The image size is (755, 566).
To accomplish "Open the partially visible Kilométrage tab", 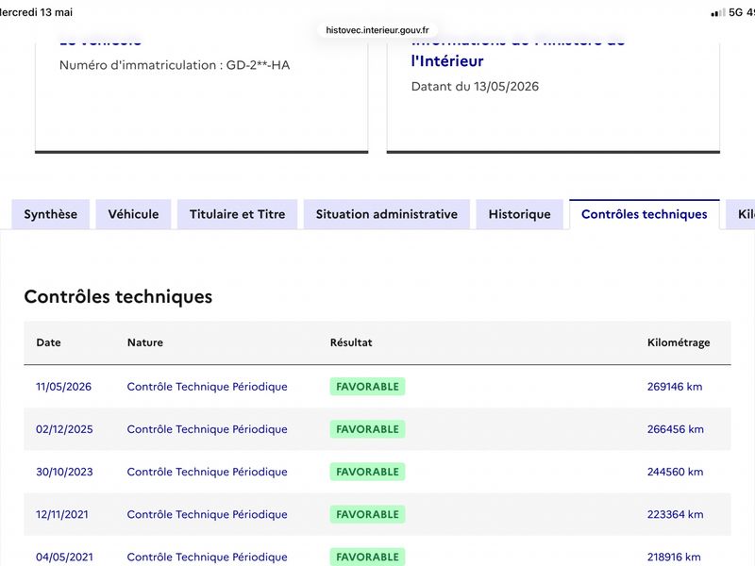I will pyautogui.click(x=741, y=214).
